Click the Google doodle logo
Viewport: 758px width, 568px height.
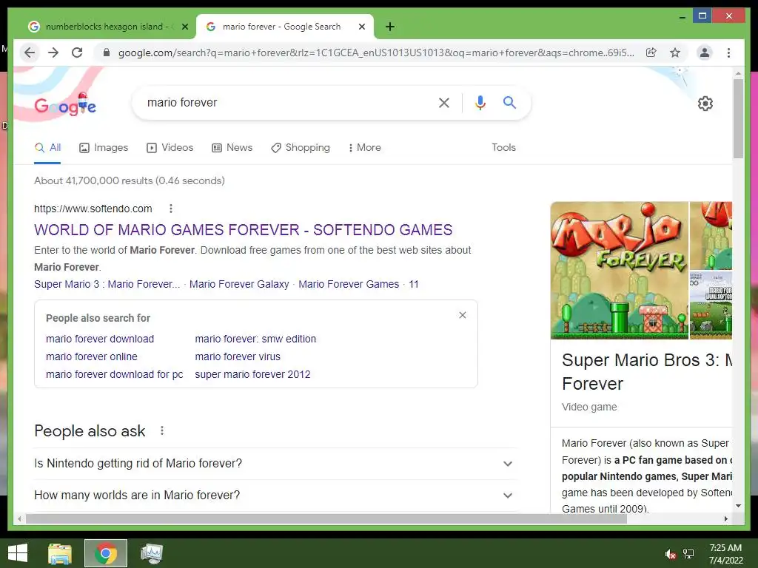(x=65, y=104)
